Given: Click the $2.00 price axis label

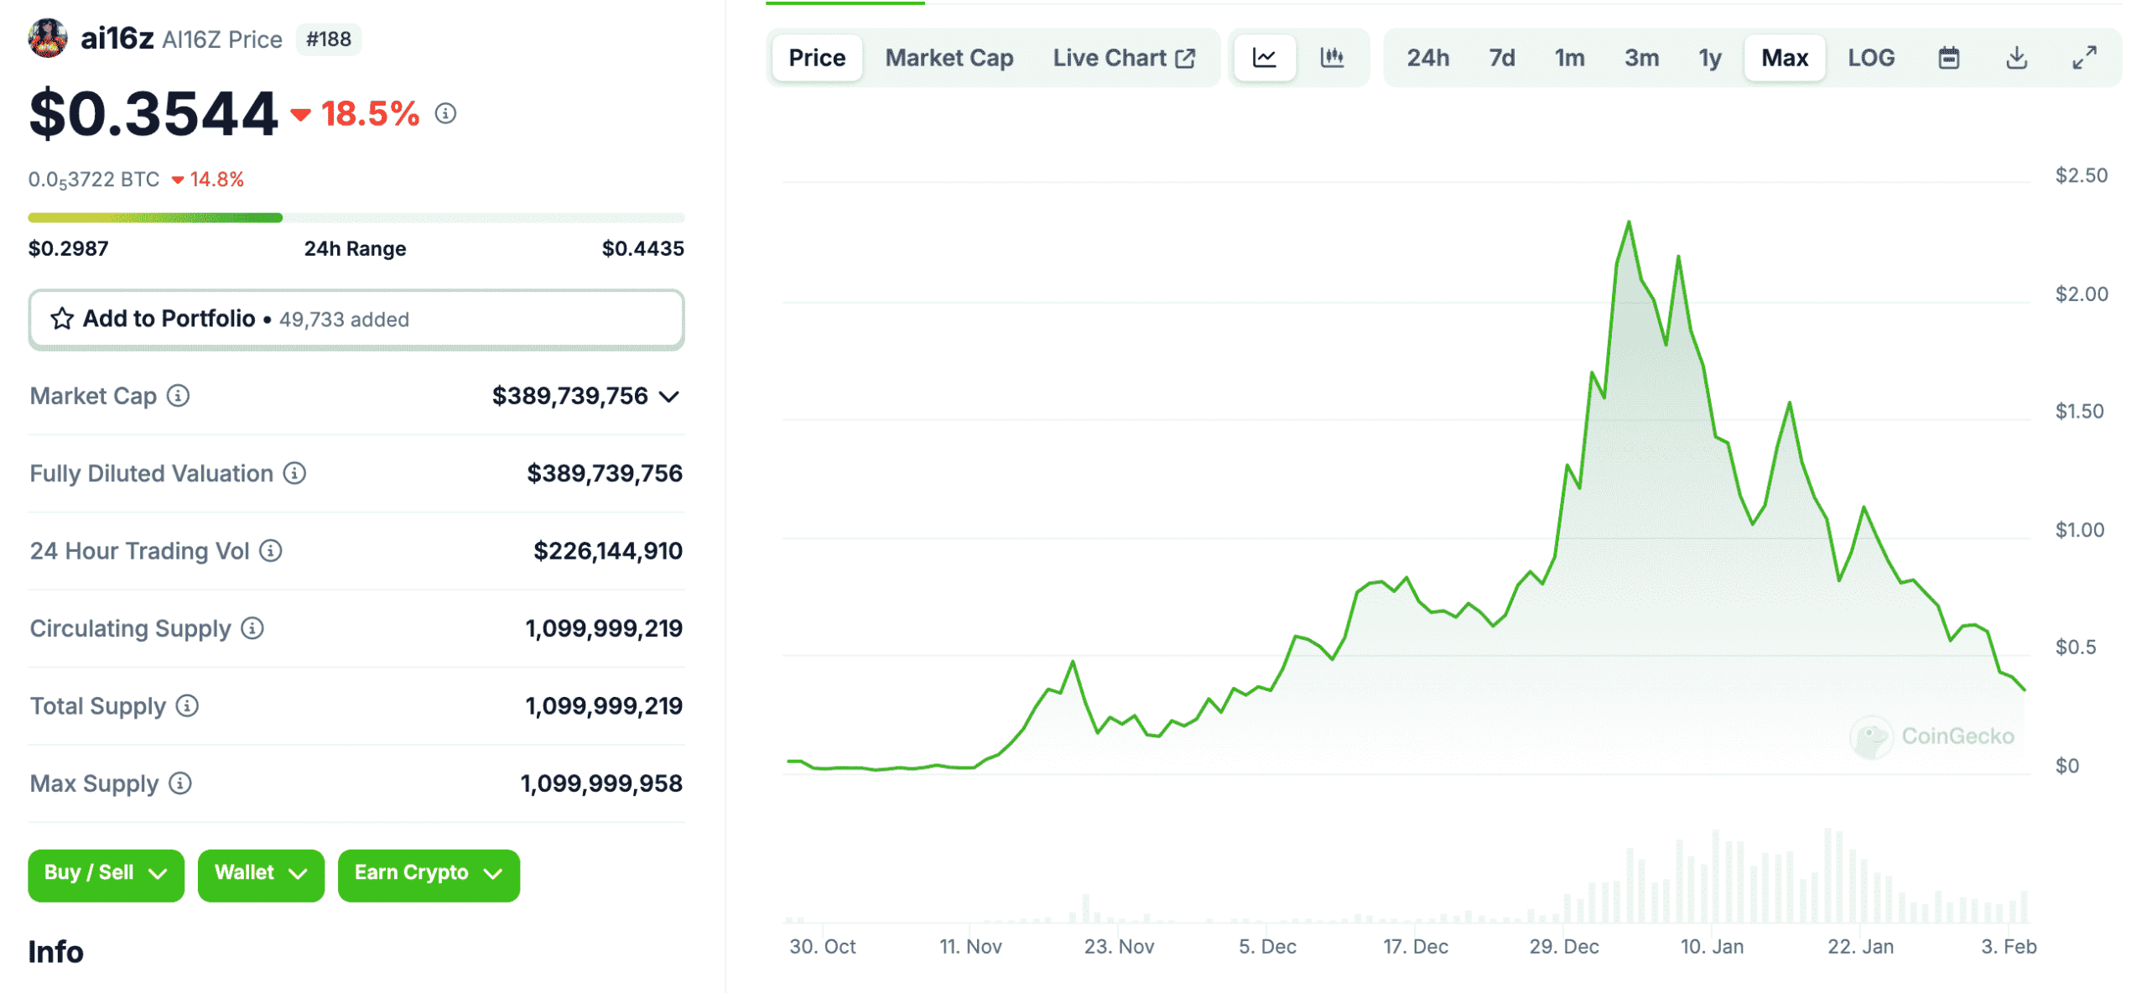Looking at the screenshot, I should pos(2081,294).
